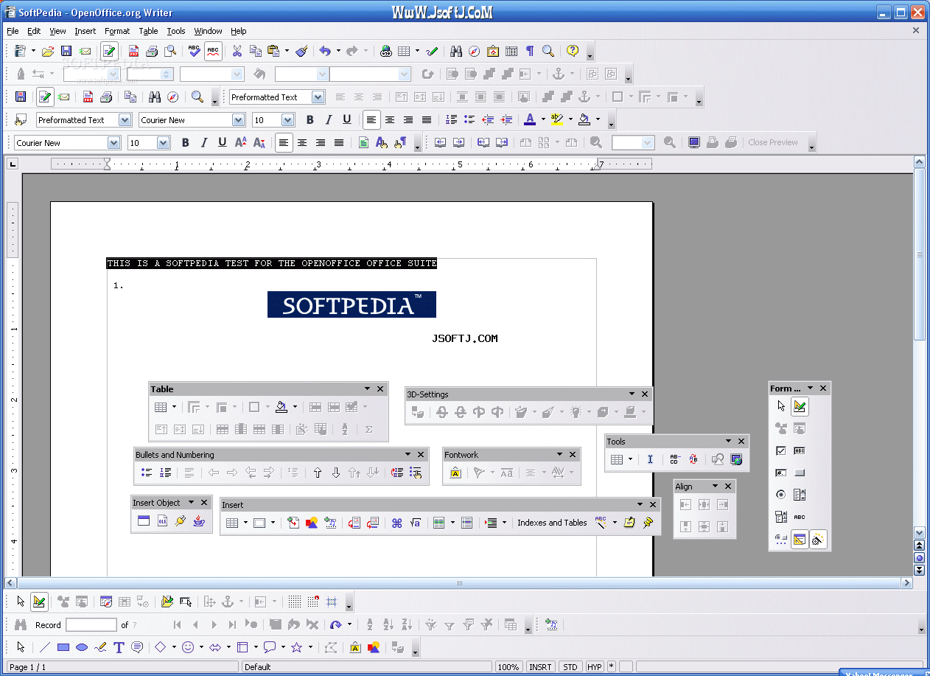Click the INSRT status bar field
Image resolution: width=930 pixels, height=676 pixels.
click(540, 667)
